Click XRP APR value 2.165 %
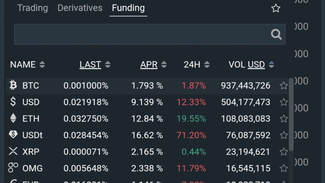 click(x=147, y=152)
